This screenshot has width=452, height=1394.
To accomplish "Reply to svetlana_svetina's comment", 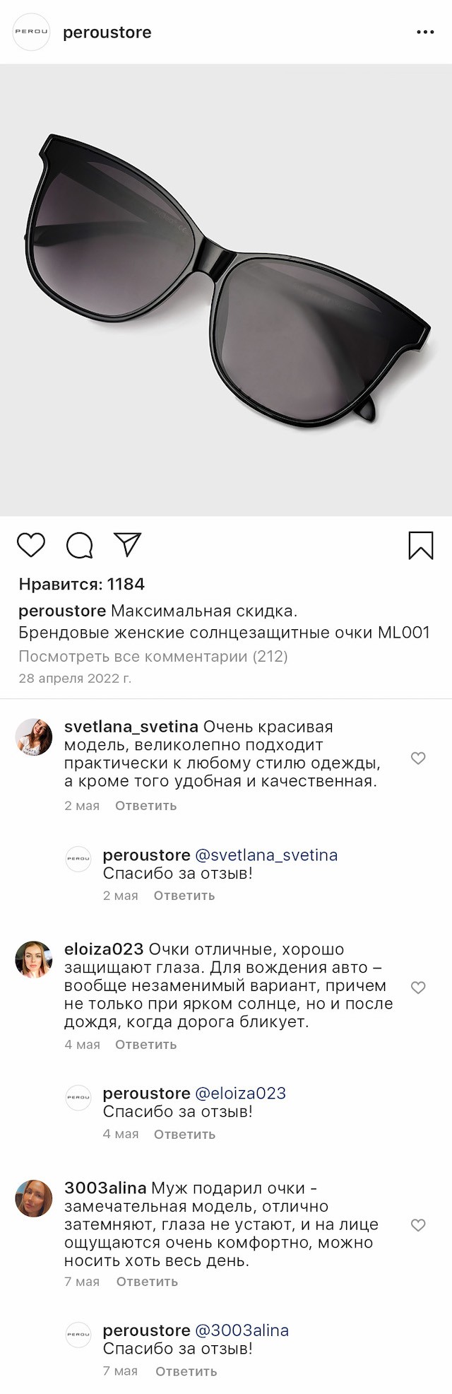I will point(145,806).
